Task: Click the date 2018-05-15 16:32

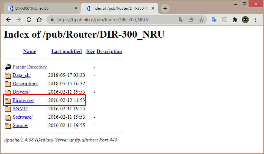Action: [x=67, y=84]
